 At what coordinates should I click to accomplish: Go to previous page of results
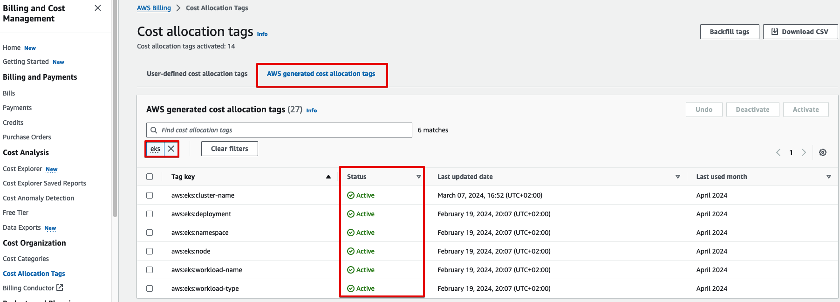pyautogui.click(x=778, y=152)
